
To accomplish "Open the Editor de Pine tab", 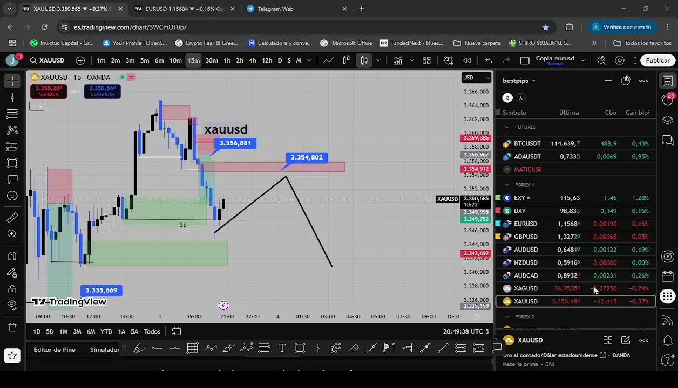I will [55, 350].
